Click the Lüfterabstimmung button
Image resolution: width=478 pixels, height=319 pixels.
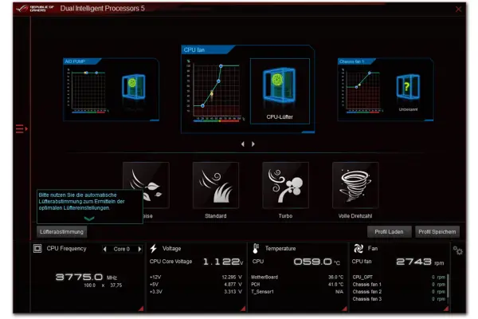tap(61, 232)
